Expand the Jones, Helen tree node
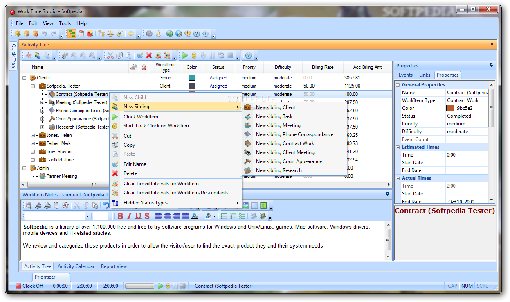 click(33, 135)
